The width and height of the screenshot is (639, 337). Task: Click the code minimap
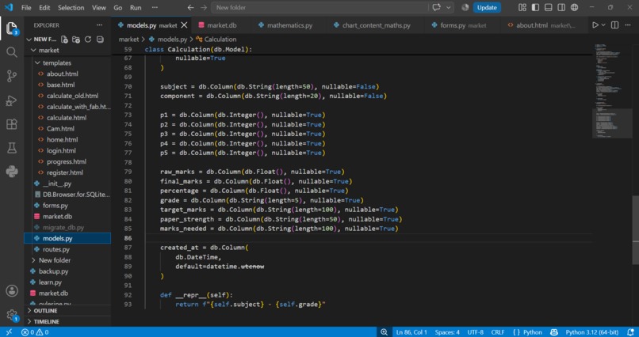point(611,92)
